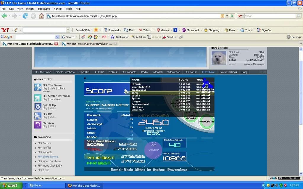The height and width of the screenshot is (189, 303).
Task: Reload the page with the refresh icon
Action: 25,16
